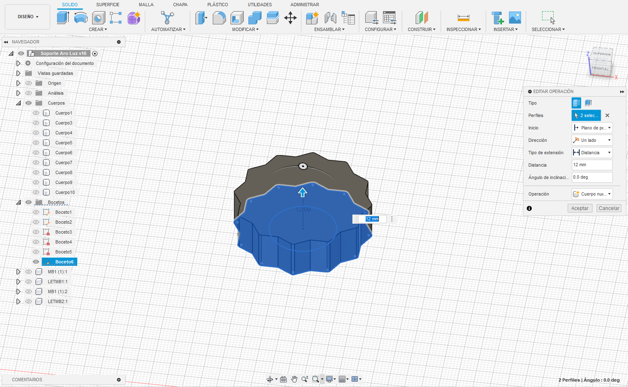Select the Press Pull tool icon
Image resolution: width=628 pixels, height=387 pixels.
[x=201, y=18]
